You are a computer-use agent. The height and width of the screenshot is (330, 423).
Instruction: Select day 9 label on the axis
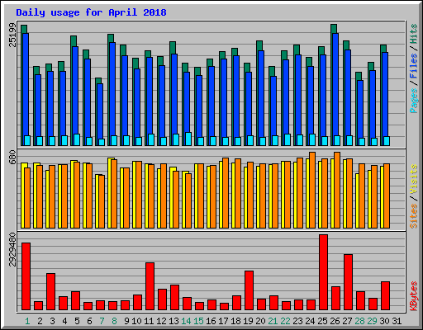126,321
